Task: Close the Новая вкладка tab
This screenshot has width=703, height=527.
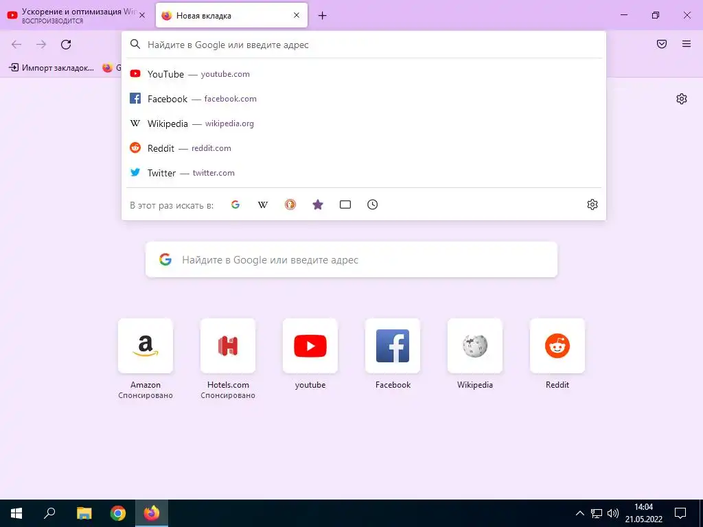Action: click(297, 15)
